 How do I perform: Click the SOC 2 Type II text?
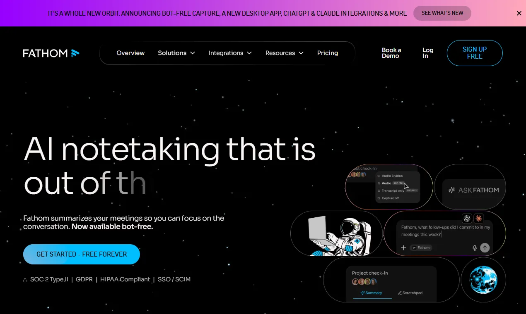49,279
